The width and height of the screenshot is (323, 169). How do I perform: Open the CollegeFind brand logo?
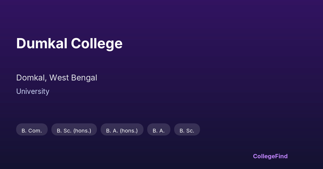click(x=270, y=156)
